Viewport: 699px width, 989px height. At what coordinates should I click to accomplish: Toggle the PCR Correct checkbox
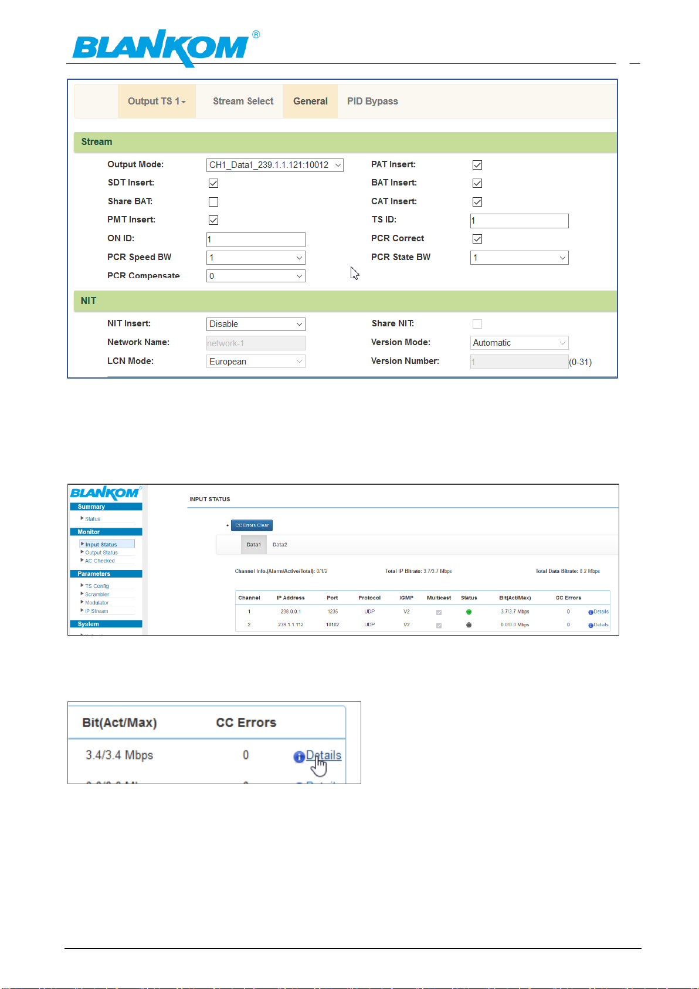click(x=477, y=239)
